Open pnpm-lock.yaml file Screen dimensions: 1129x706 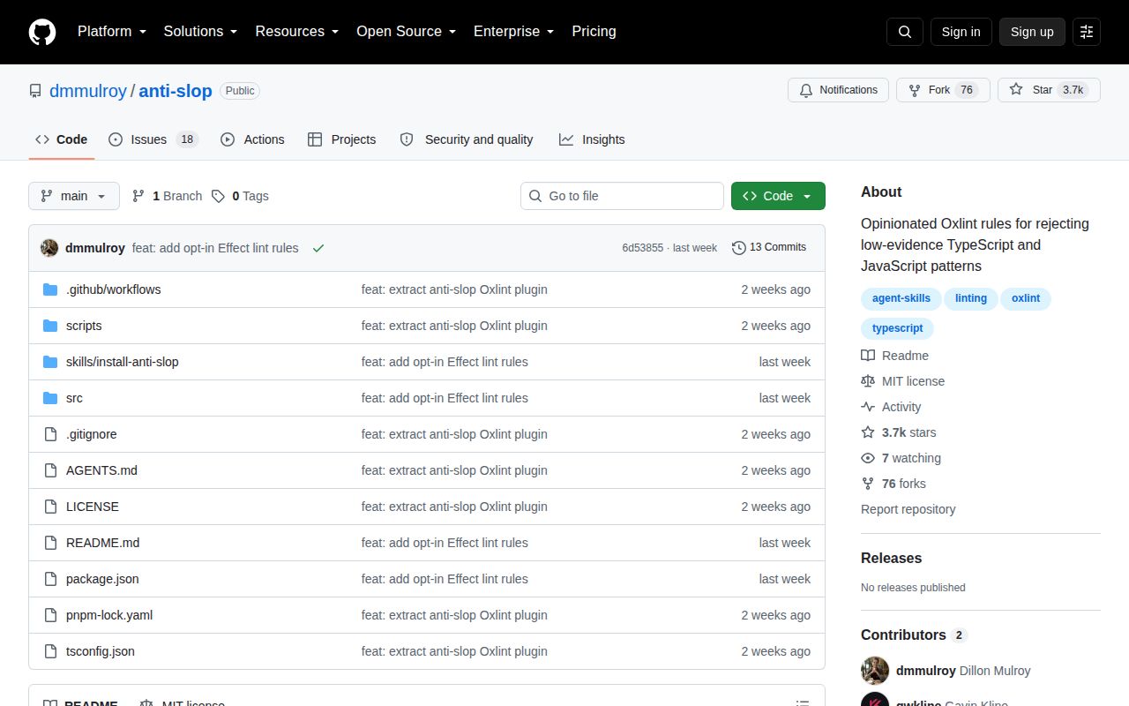109,615
